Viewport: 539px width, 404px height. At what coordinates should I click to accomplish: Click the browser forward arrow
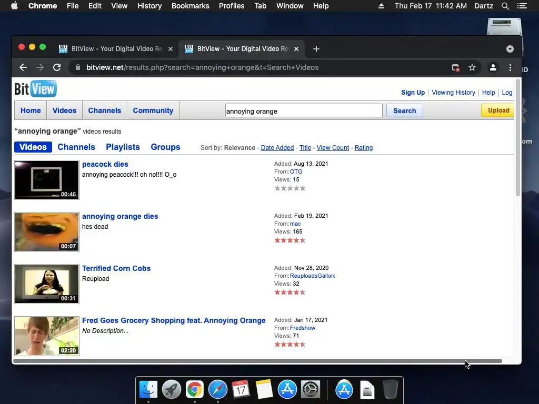[x=40, y=68]
